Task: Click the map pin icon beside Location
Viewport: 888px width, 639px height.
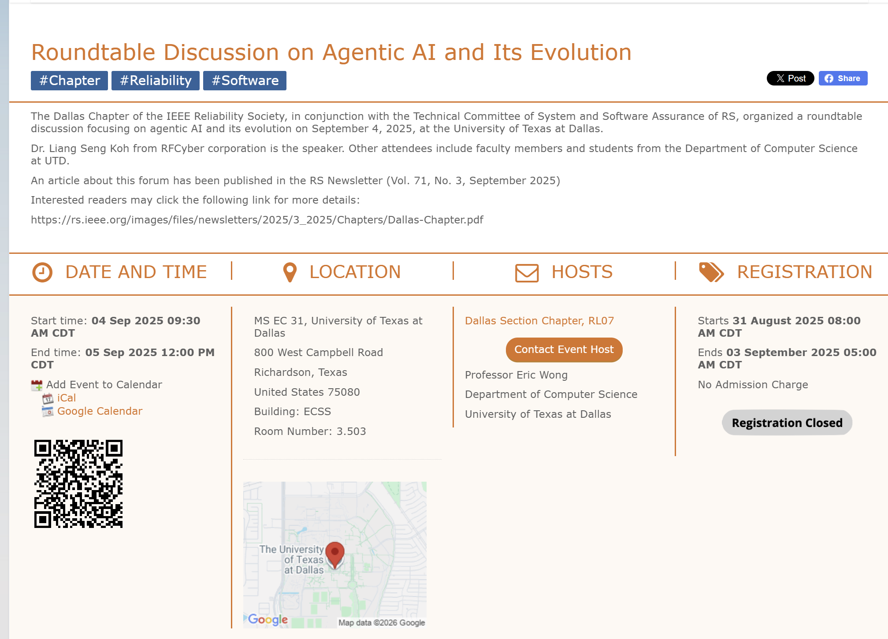Action: tap(290, 272)
